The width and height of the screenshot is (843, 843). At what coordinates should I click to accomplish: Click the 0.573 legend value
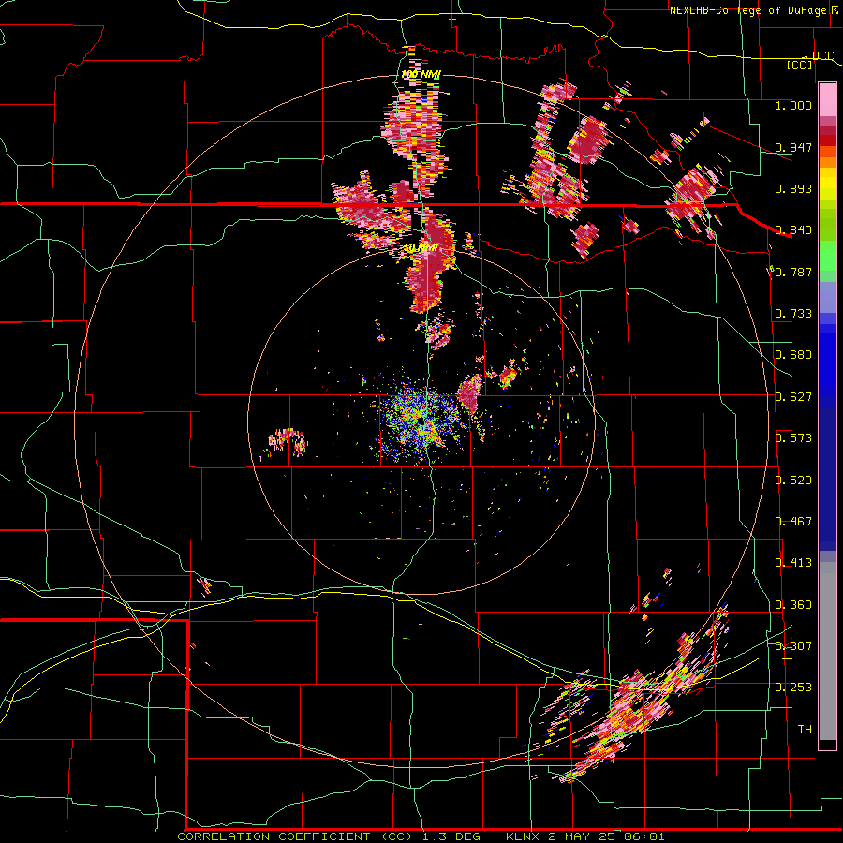point(793,438)
